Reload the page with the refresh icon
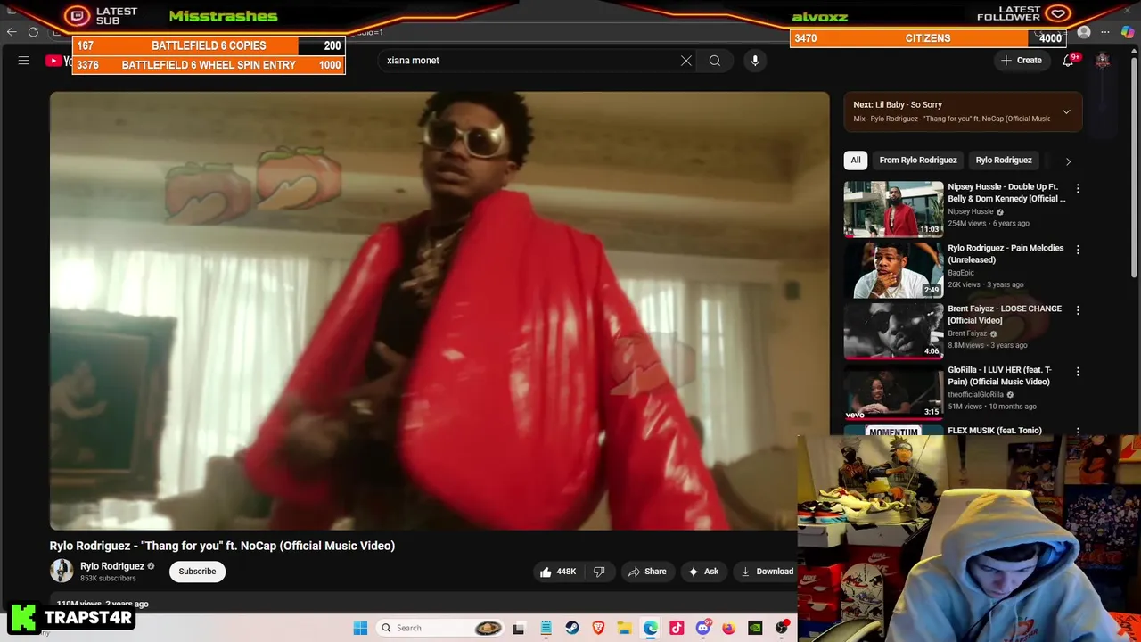 point(33,32)
